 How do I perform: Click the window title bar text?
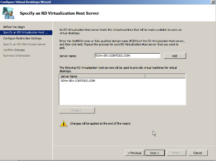[x=26, y=2]
